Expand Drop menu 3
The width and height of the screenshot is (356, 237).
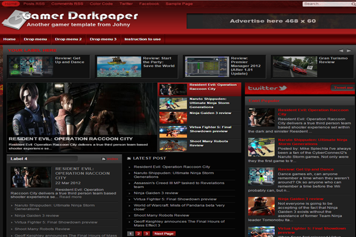[x=103, y=39]
